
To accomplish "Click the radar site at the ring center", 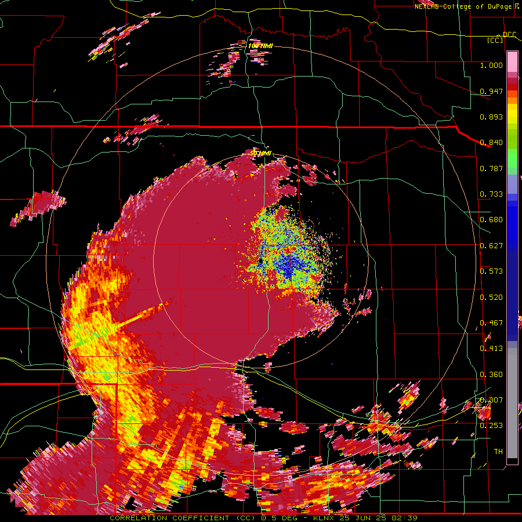I will pyautogui.click(x=260, y=262).
